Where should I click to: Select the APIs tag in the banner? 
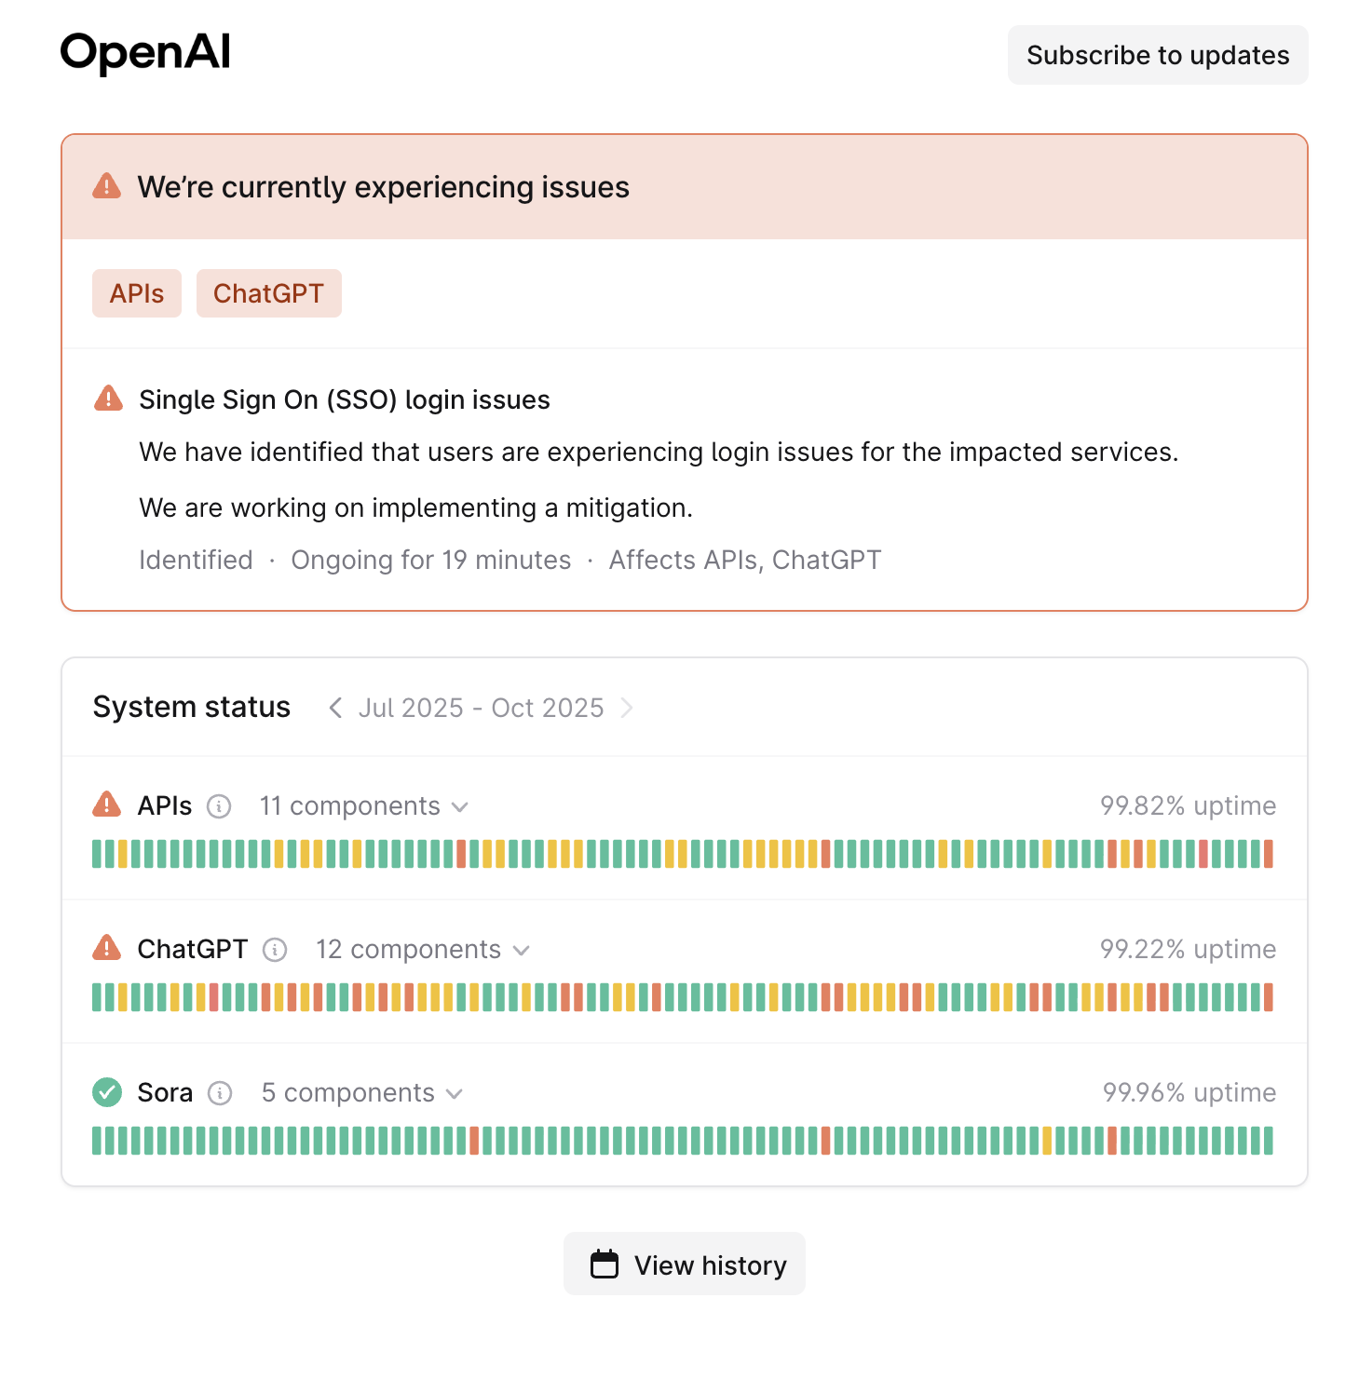click(136, 292)
